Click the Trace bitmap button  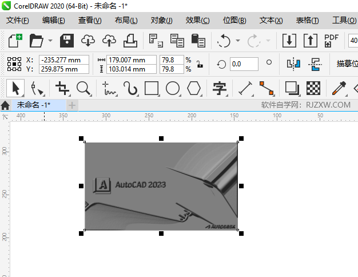tap(347, 64)
